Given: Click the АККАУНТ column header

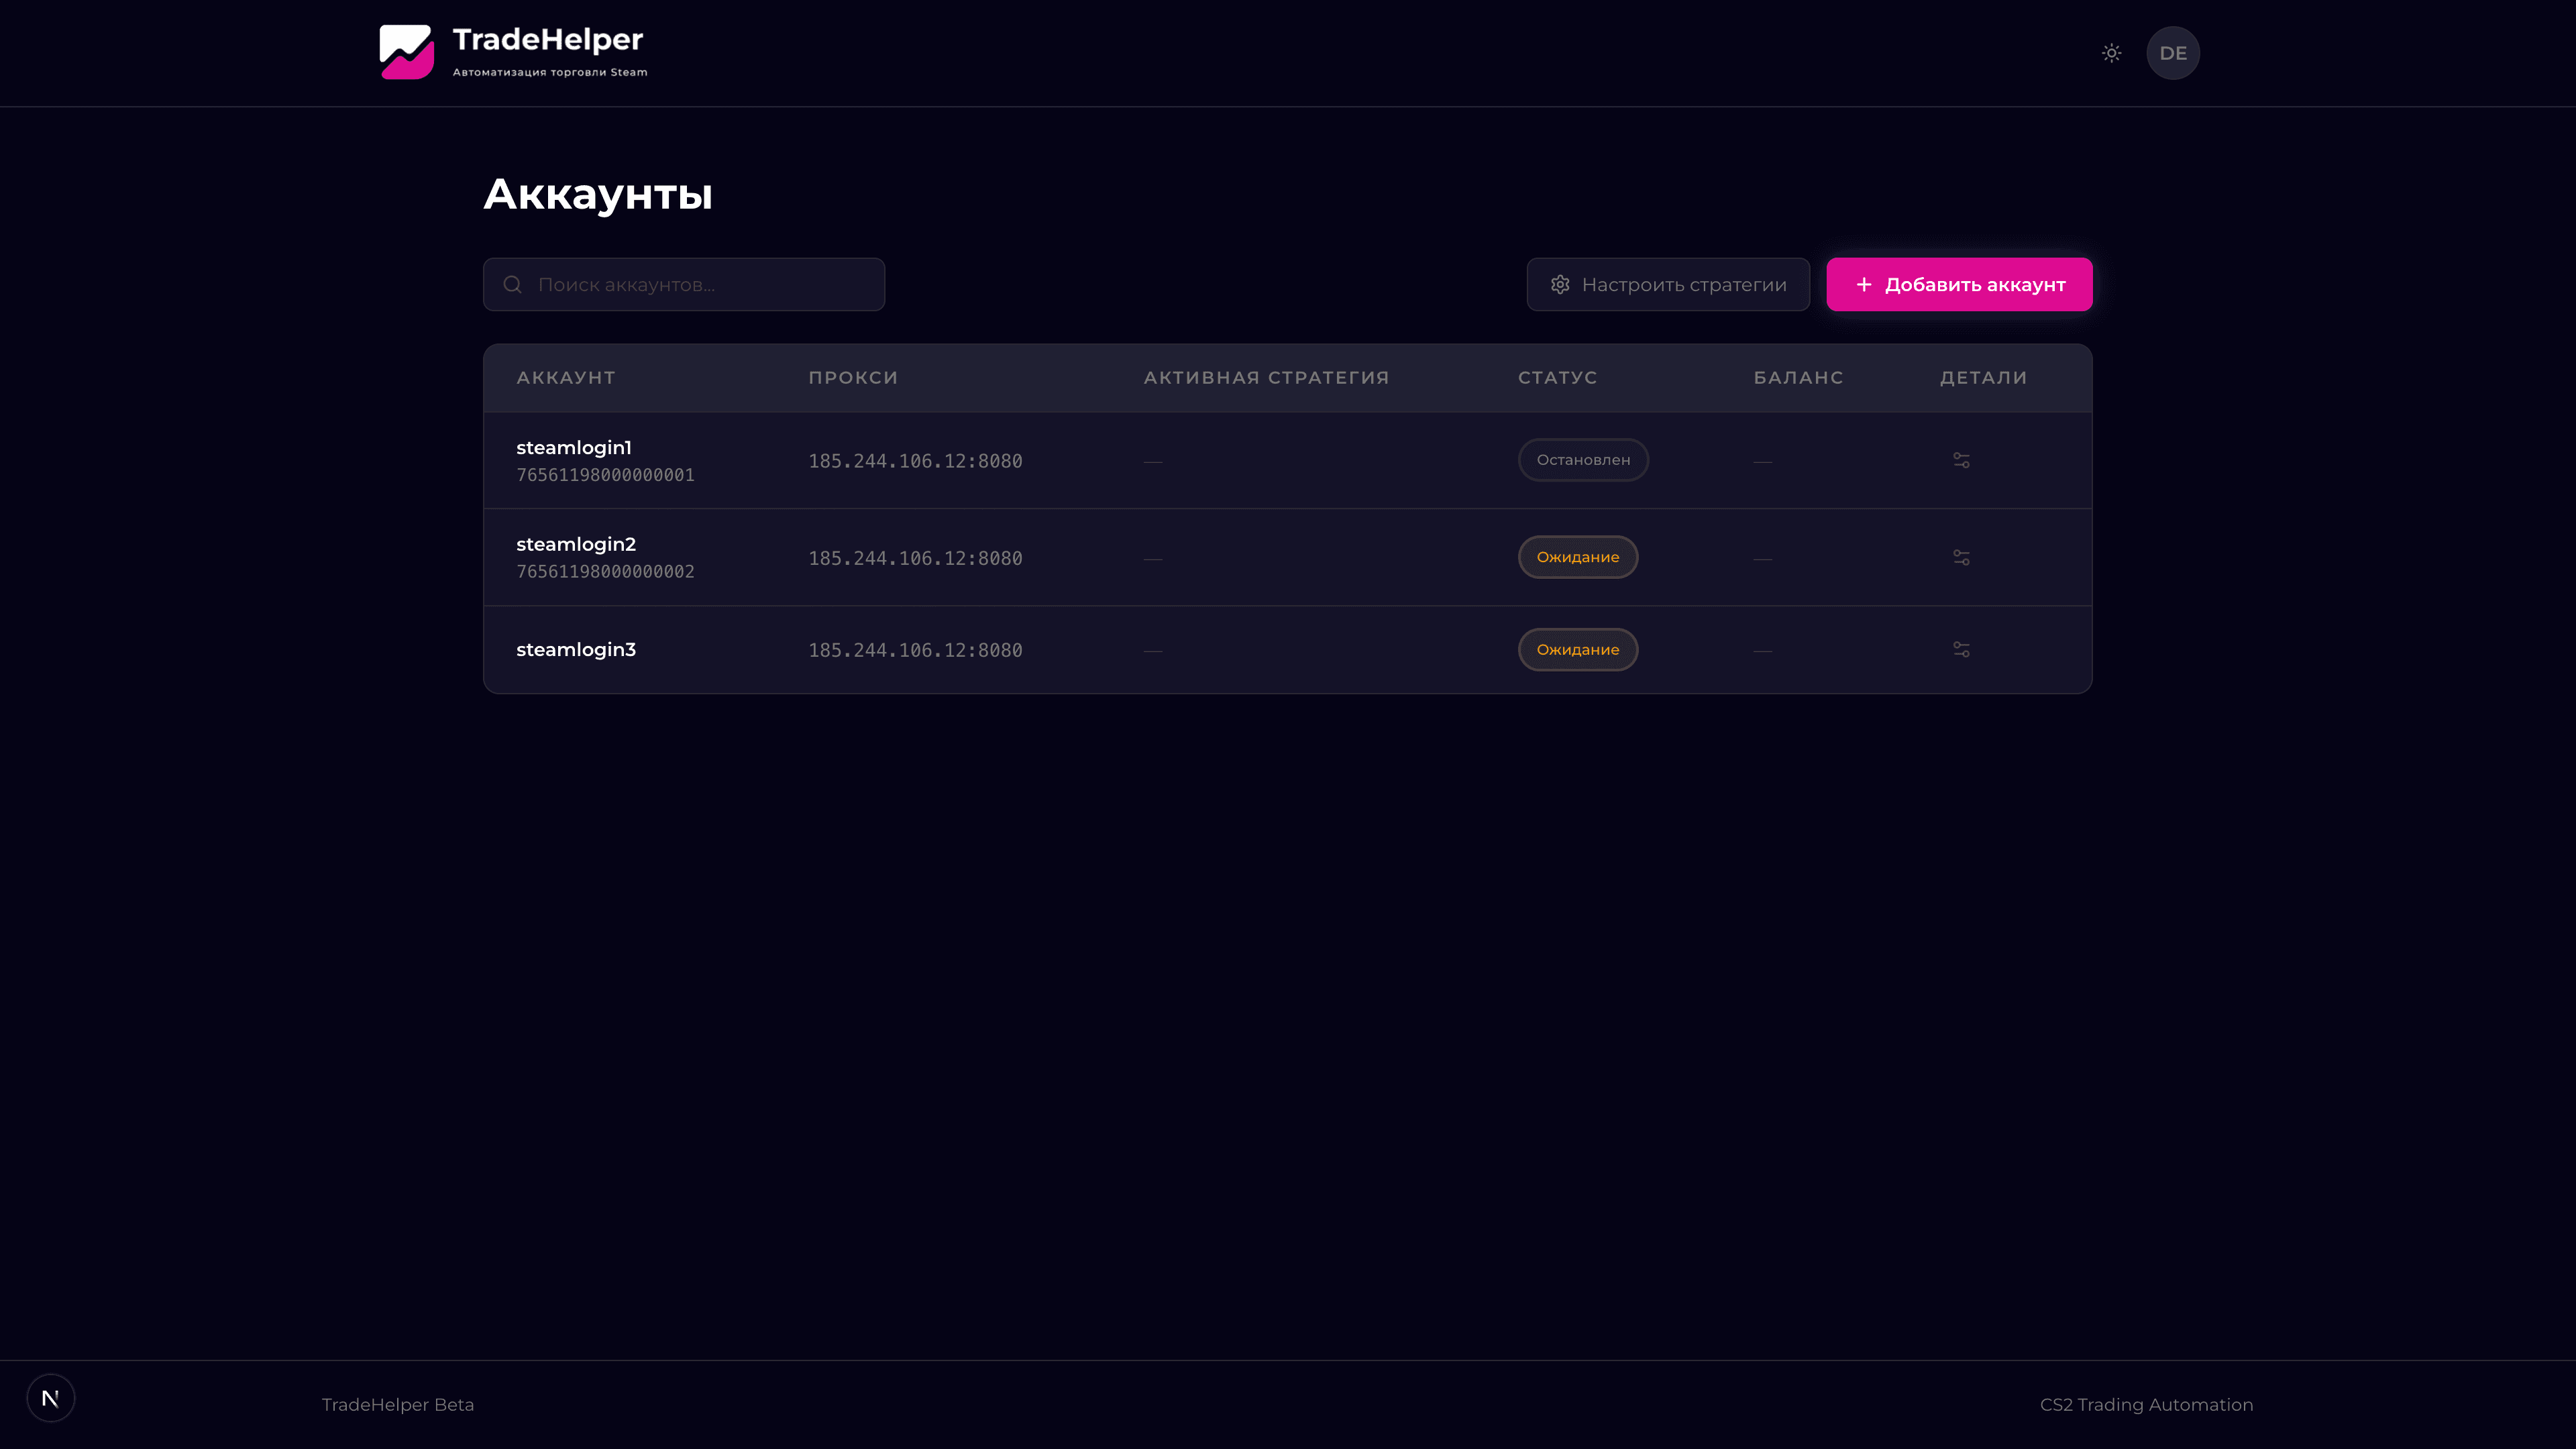Looking at the screenshot, I should point(566,378).
